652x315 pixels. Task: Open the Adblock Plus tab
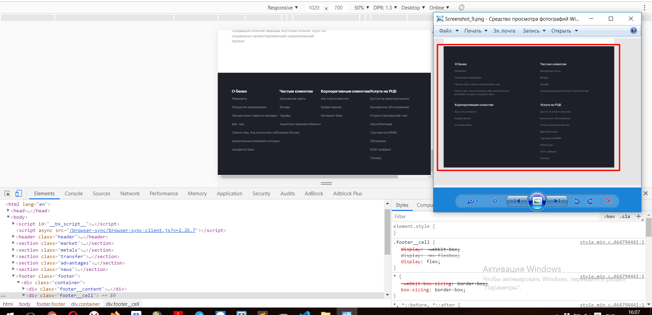[x=348, y=193]
